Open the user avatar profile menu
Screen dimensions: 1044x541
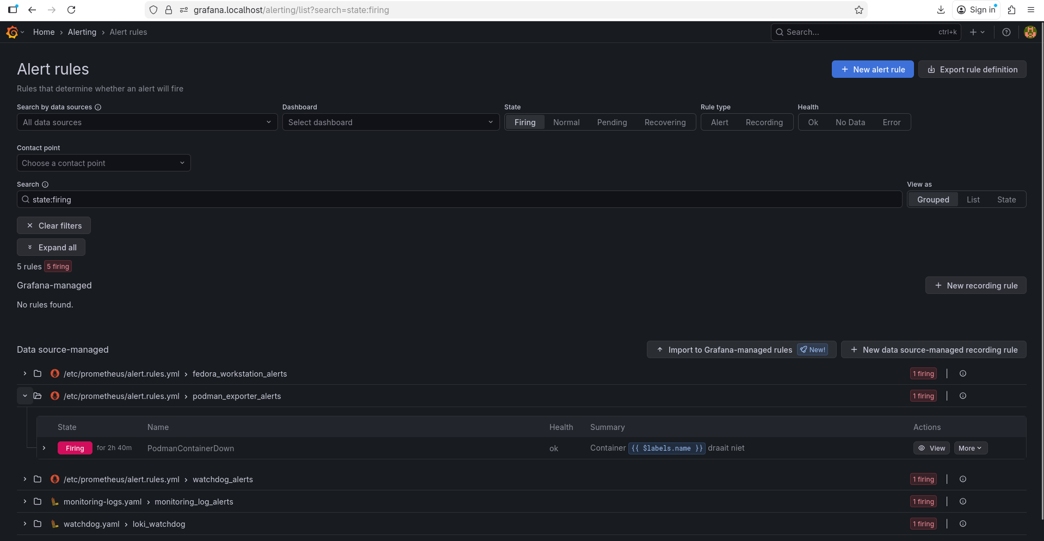[x=1030, y=32]
